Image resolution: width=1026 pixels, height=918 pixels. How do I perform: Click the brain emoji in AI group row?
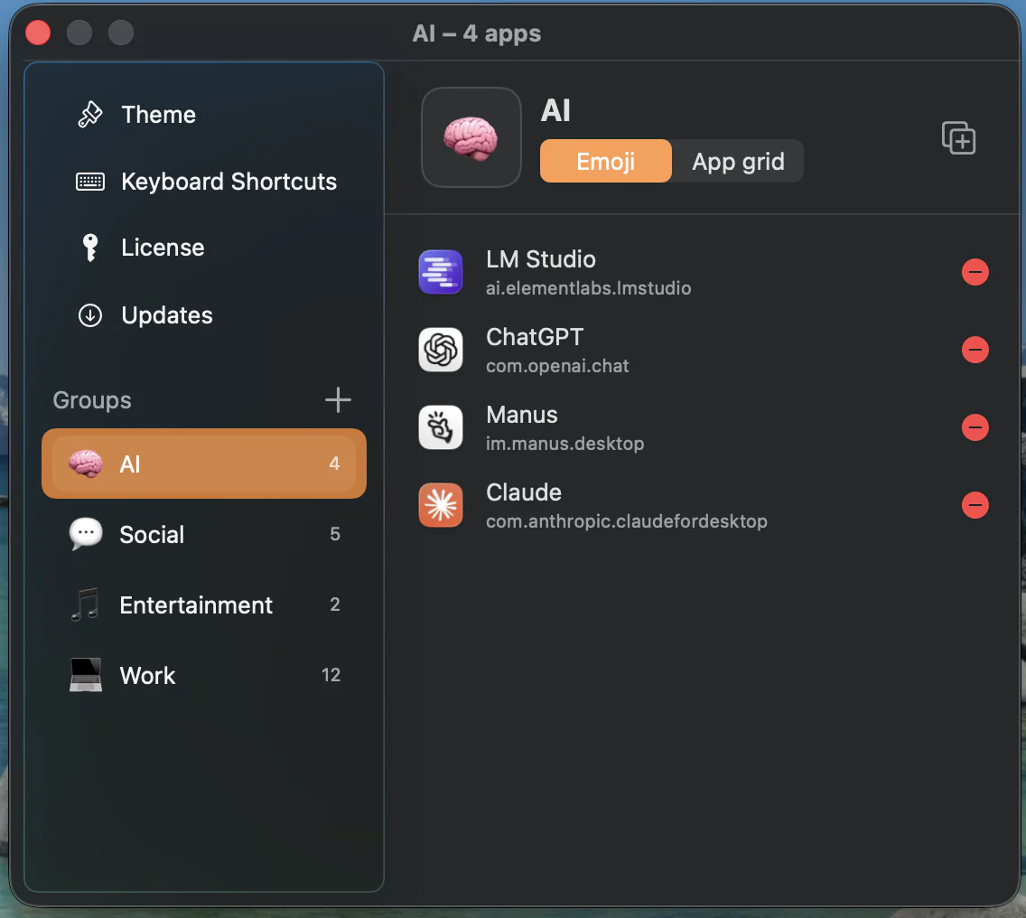click(x=86, y=464)
